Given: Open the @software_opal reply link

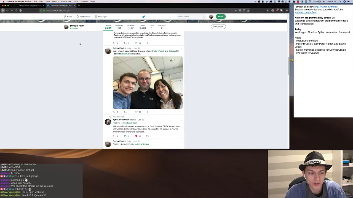Looking at the screenshot, I should (130, 123).
